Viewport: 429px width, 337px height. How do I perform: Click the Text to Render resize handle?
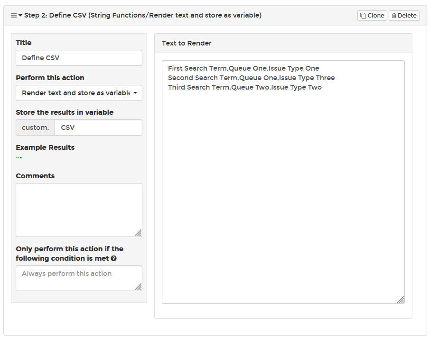(401, 300)
